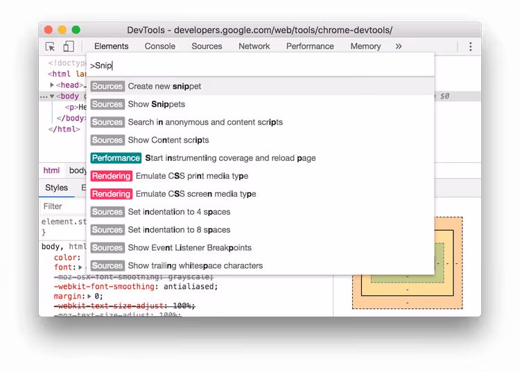Click the struck-through -webkit-text-size-adjust declaration
The width and height of the screenshot is (520, 372).
[x=125, y=305]
